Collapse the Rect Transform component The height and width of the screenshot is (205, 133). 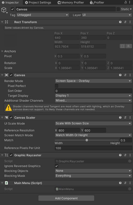click(2, 22)
